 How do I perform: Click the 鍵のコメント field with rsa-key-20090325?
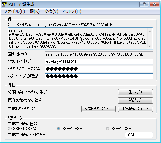[x=99, y=62]
